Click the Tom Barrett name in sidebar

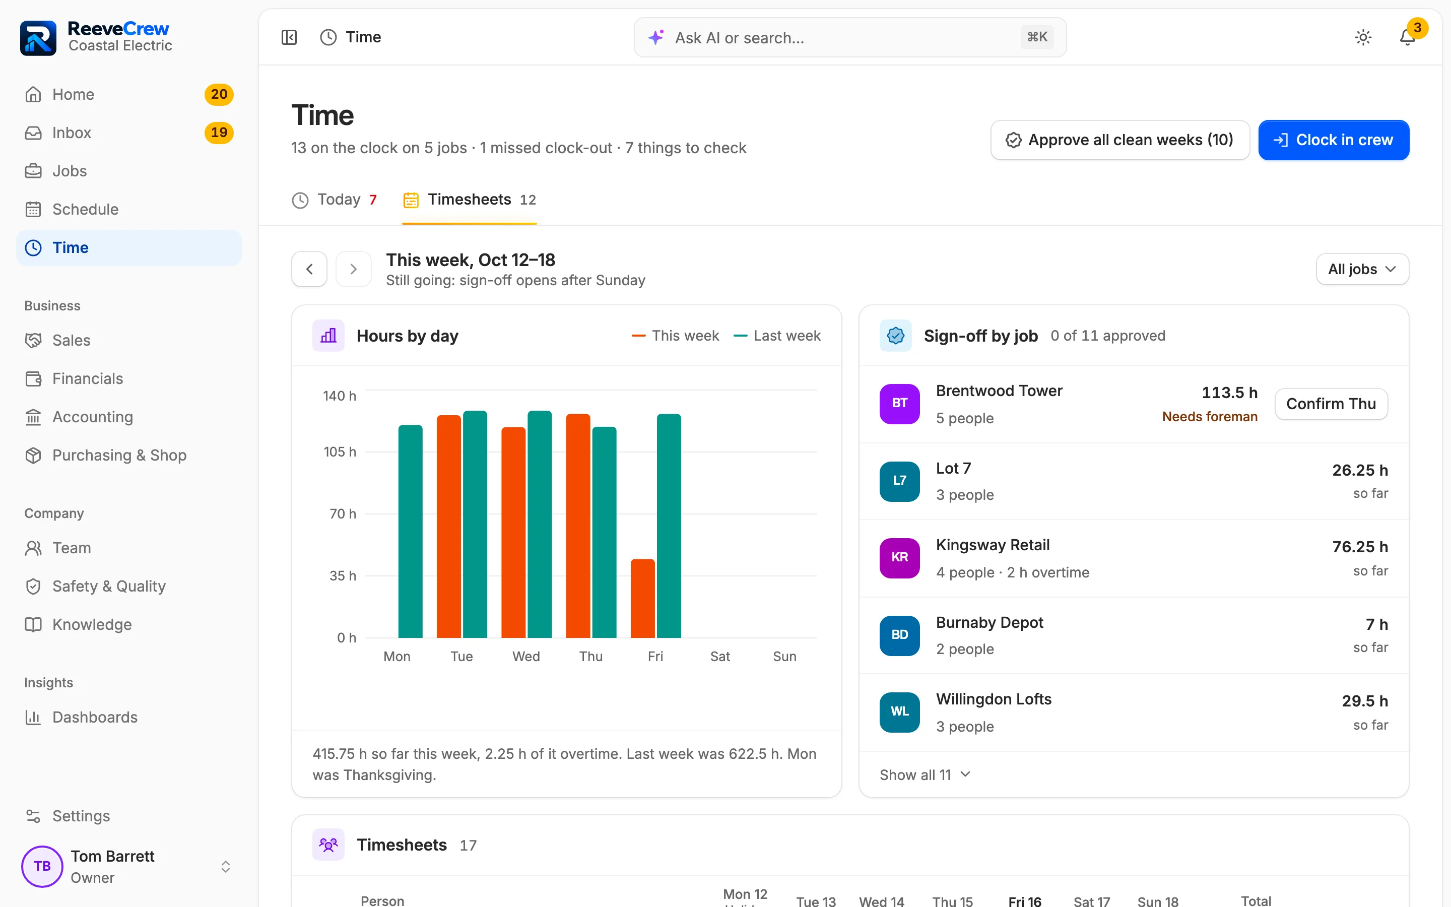(x=112, y=856)
